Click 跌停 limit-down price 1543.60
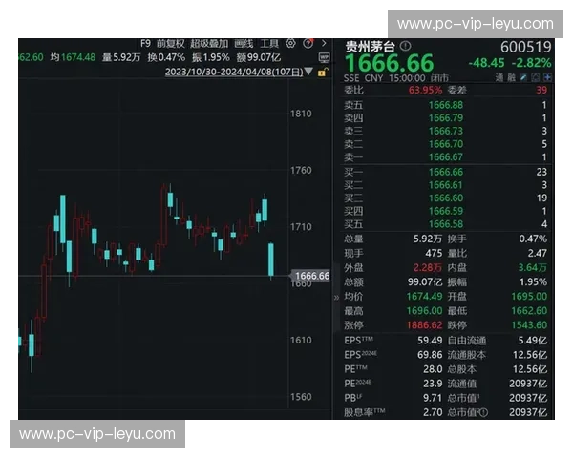The height and width of the screenshot is (458, 573). pos(529,325)
